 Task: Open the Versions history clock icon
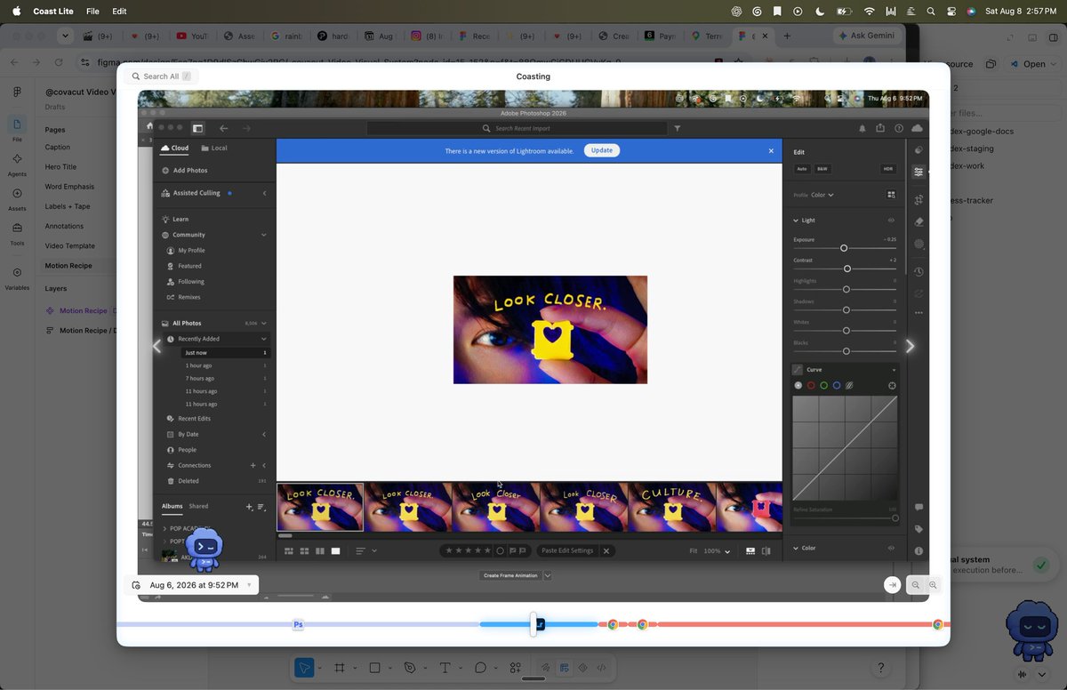[919, 272]
